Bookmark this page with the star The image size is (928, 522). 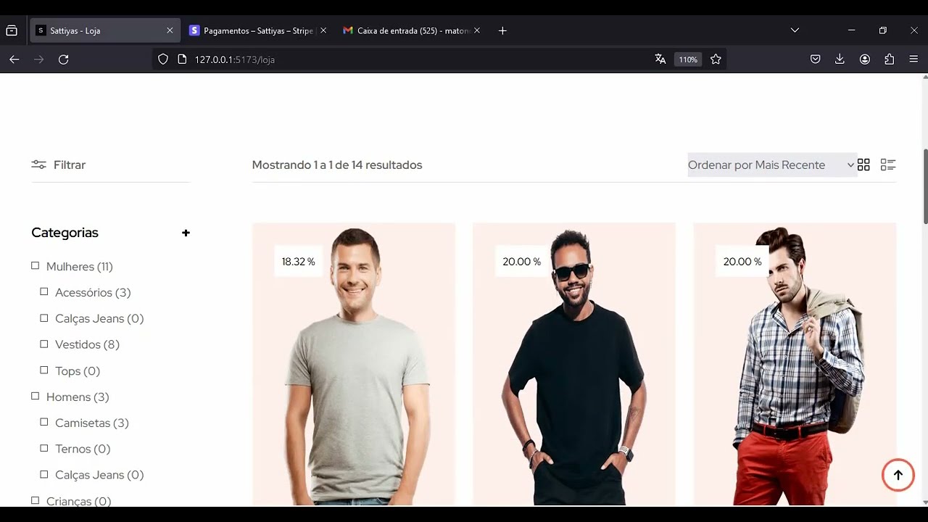[716, 59]
